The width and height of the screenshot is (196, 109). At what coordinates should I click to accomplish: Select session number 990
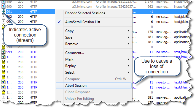click(9, 7)
